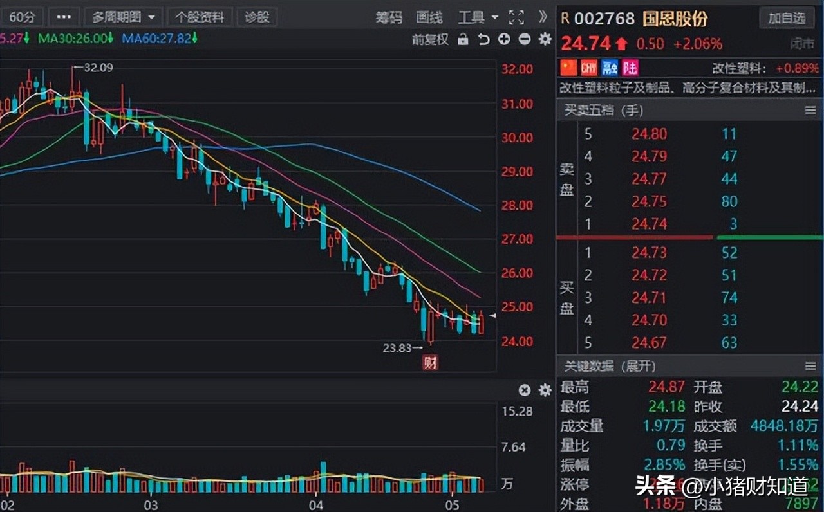824x512 pixels.
Task: Open chart settings via the gear icon
Action: point(545,39)
